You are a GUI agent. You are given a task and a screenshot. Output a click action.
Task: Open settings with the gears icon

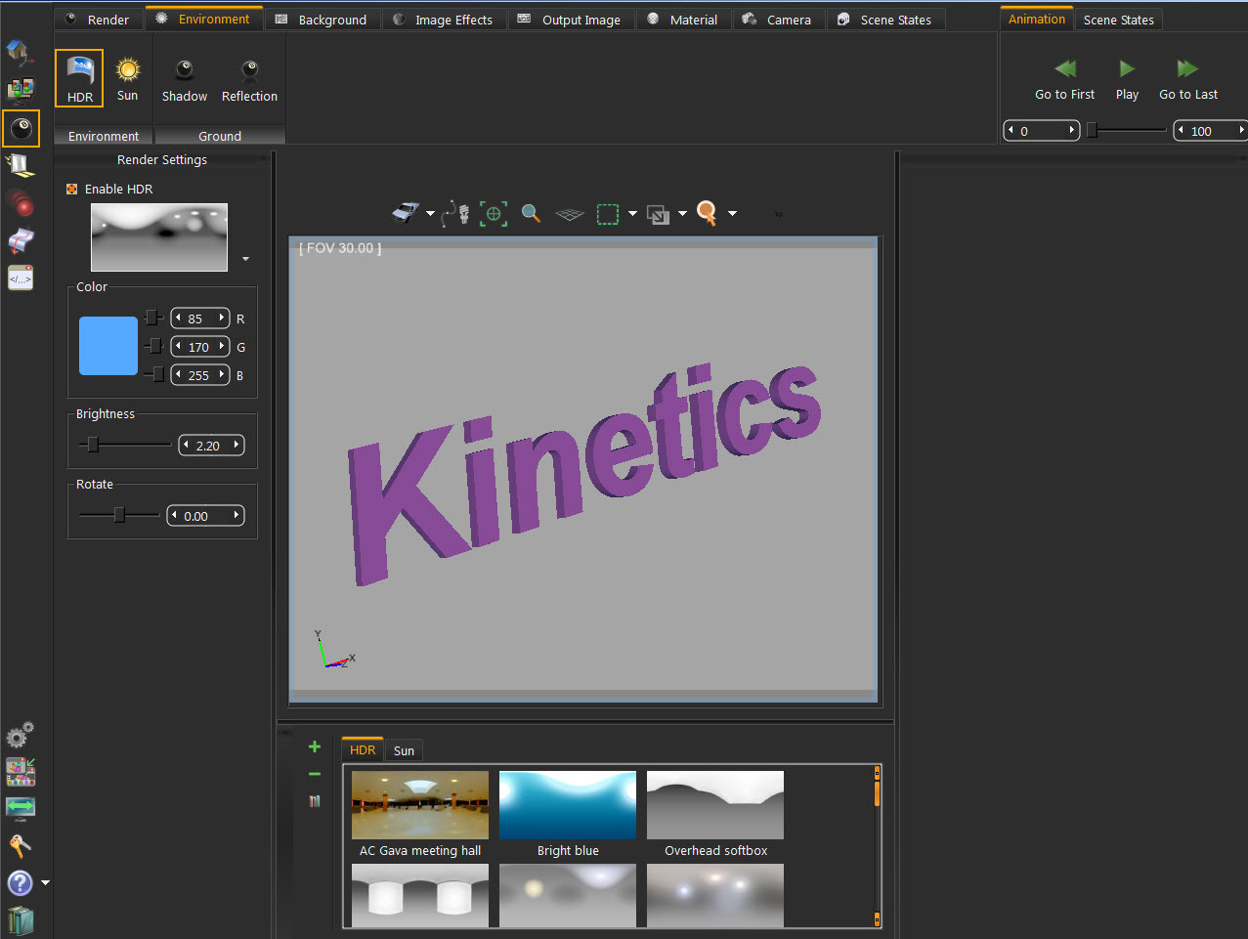click(x=20, y=734)
